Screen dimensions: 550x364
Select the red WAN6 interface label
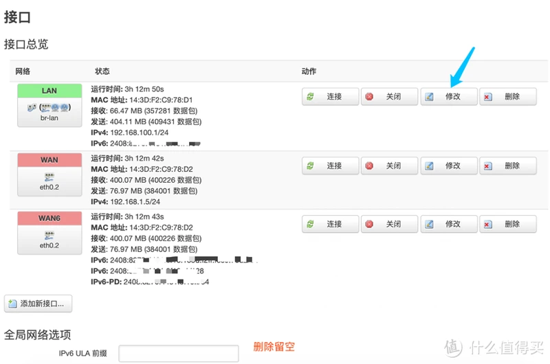49,218
